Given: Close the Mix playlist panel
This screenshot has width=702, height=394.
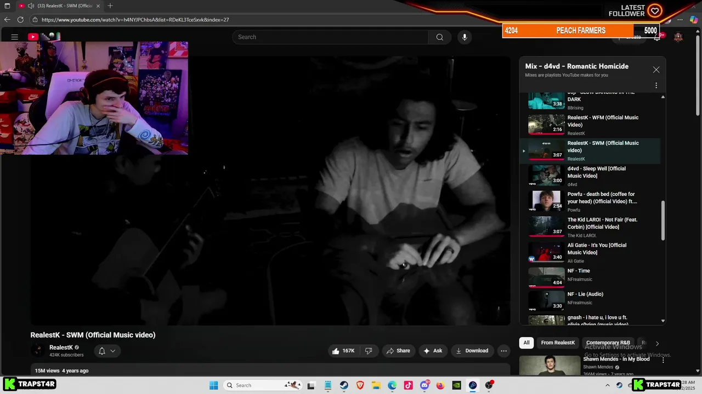Looking at the screenshot, I should (x=656, y=70).
